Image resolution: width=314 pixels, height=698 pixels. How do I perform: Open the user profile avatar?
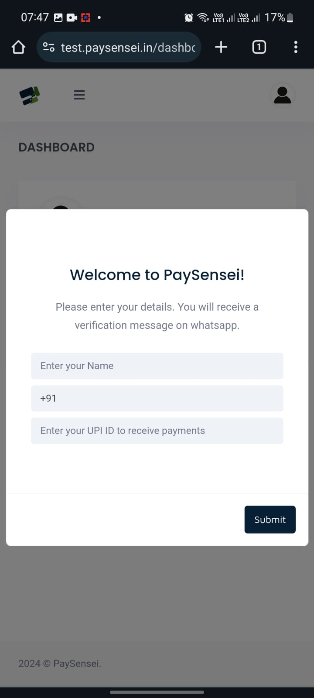[x=282, y=95]
